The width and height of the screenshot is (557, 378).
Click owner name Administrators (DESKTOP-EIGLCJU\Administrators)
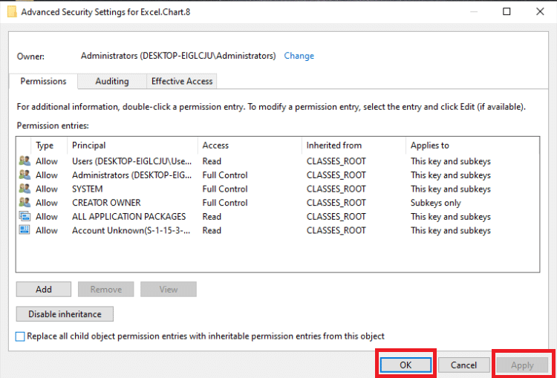point(178,56)
